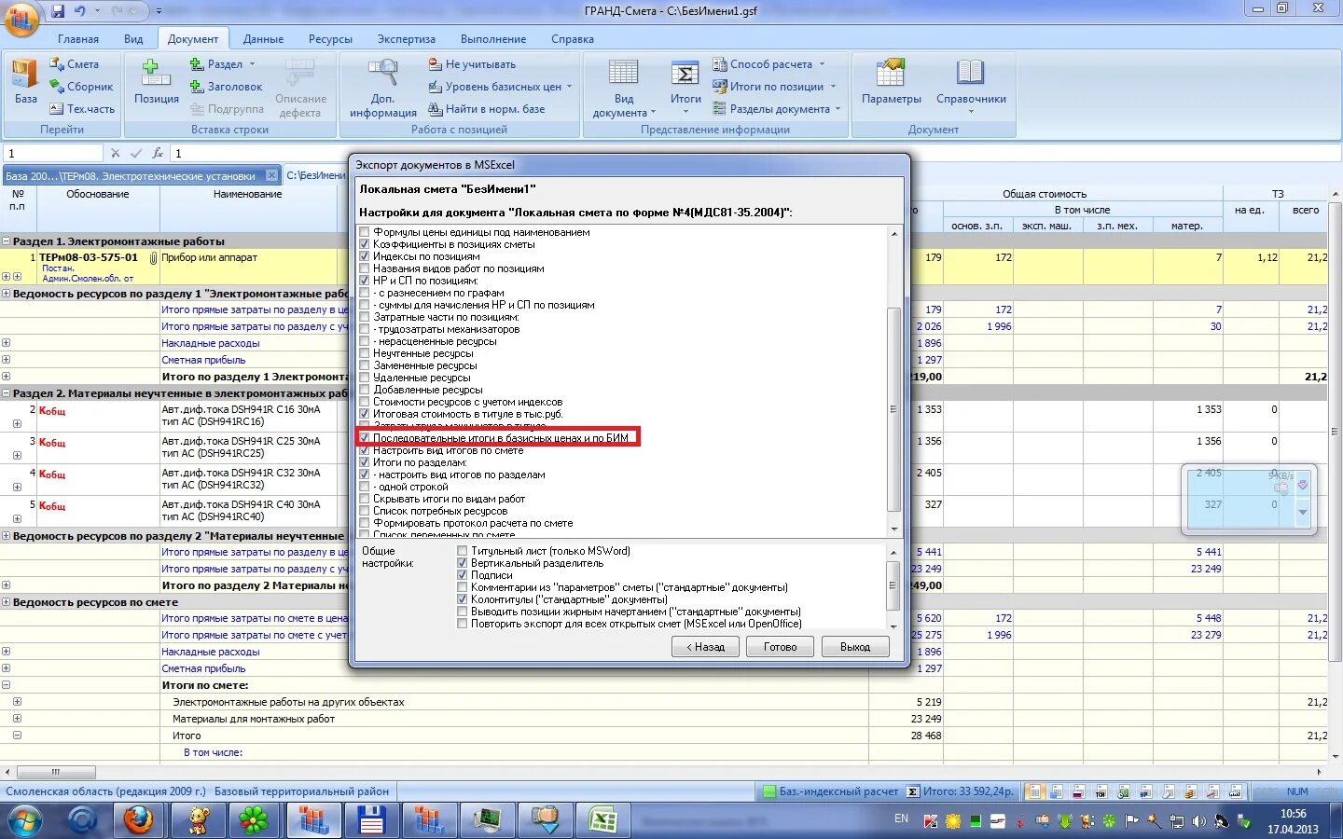
Task: Click Готово to finish export
Action: [x=781, y=647]
